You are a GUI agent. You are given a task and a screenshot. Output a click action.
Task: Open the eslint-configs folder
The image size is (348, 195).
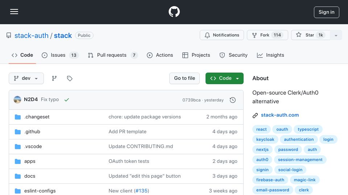coord(40,191)
